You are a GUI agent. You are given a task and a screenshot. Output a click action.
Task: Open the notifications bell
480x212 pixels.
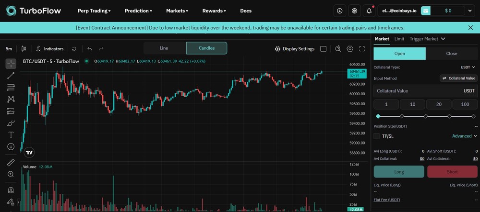tap(369, 11)
